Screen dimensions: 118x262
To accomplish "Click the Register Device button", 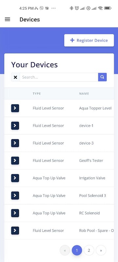I will [89, 40].
